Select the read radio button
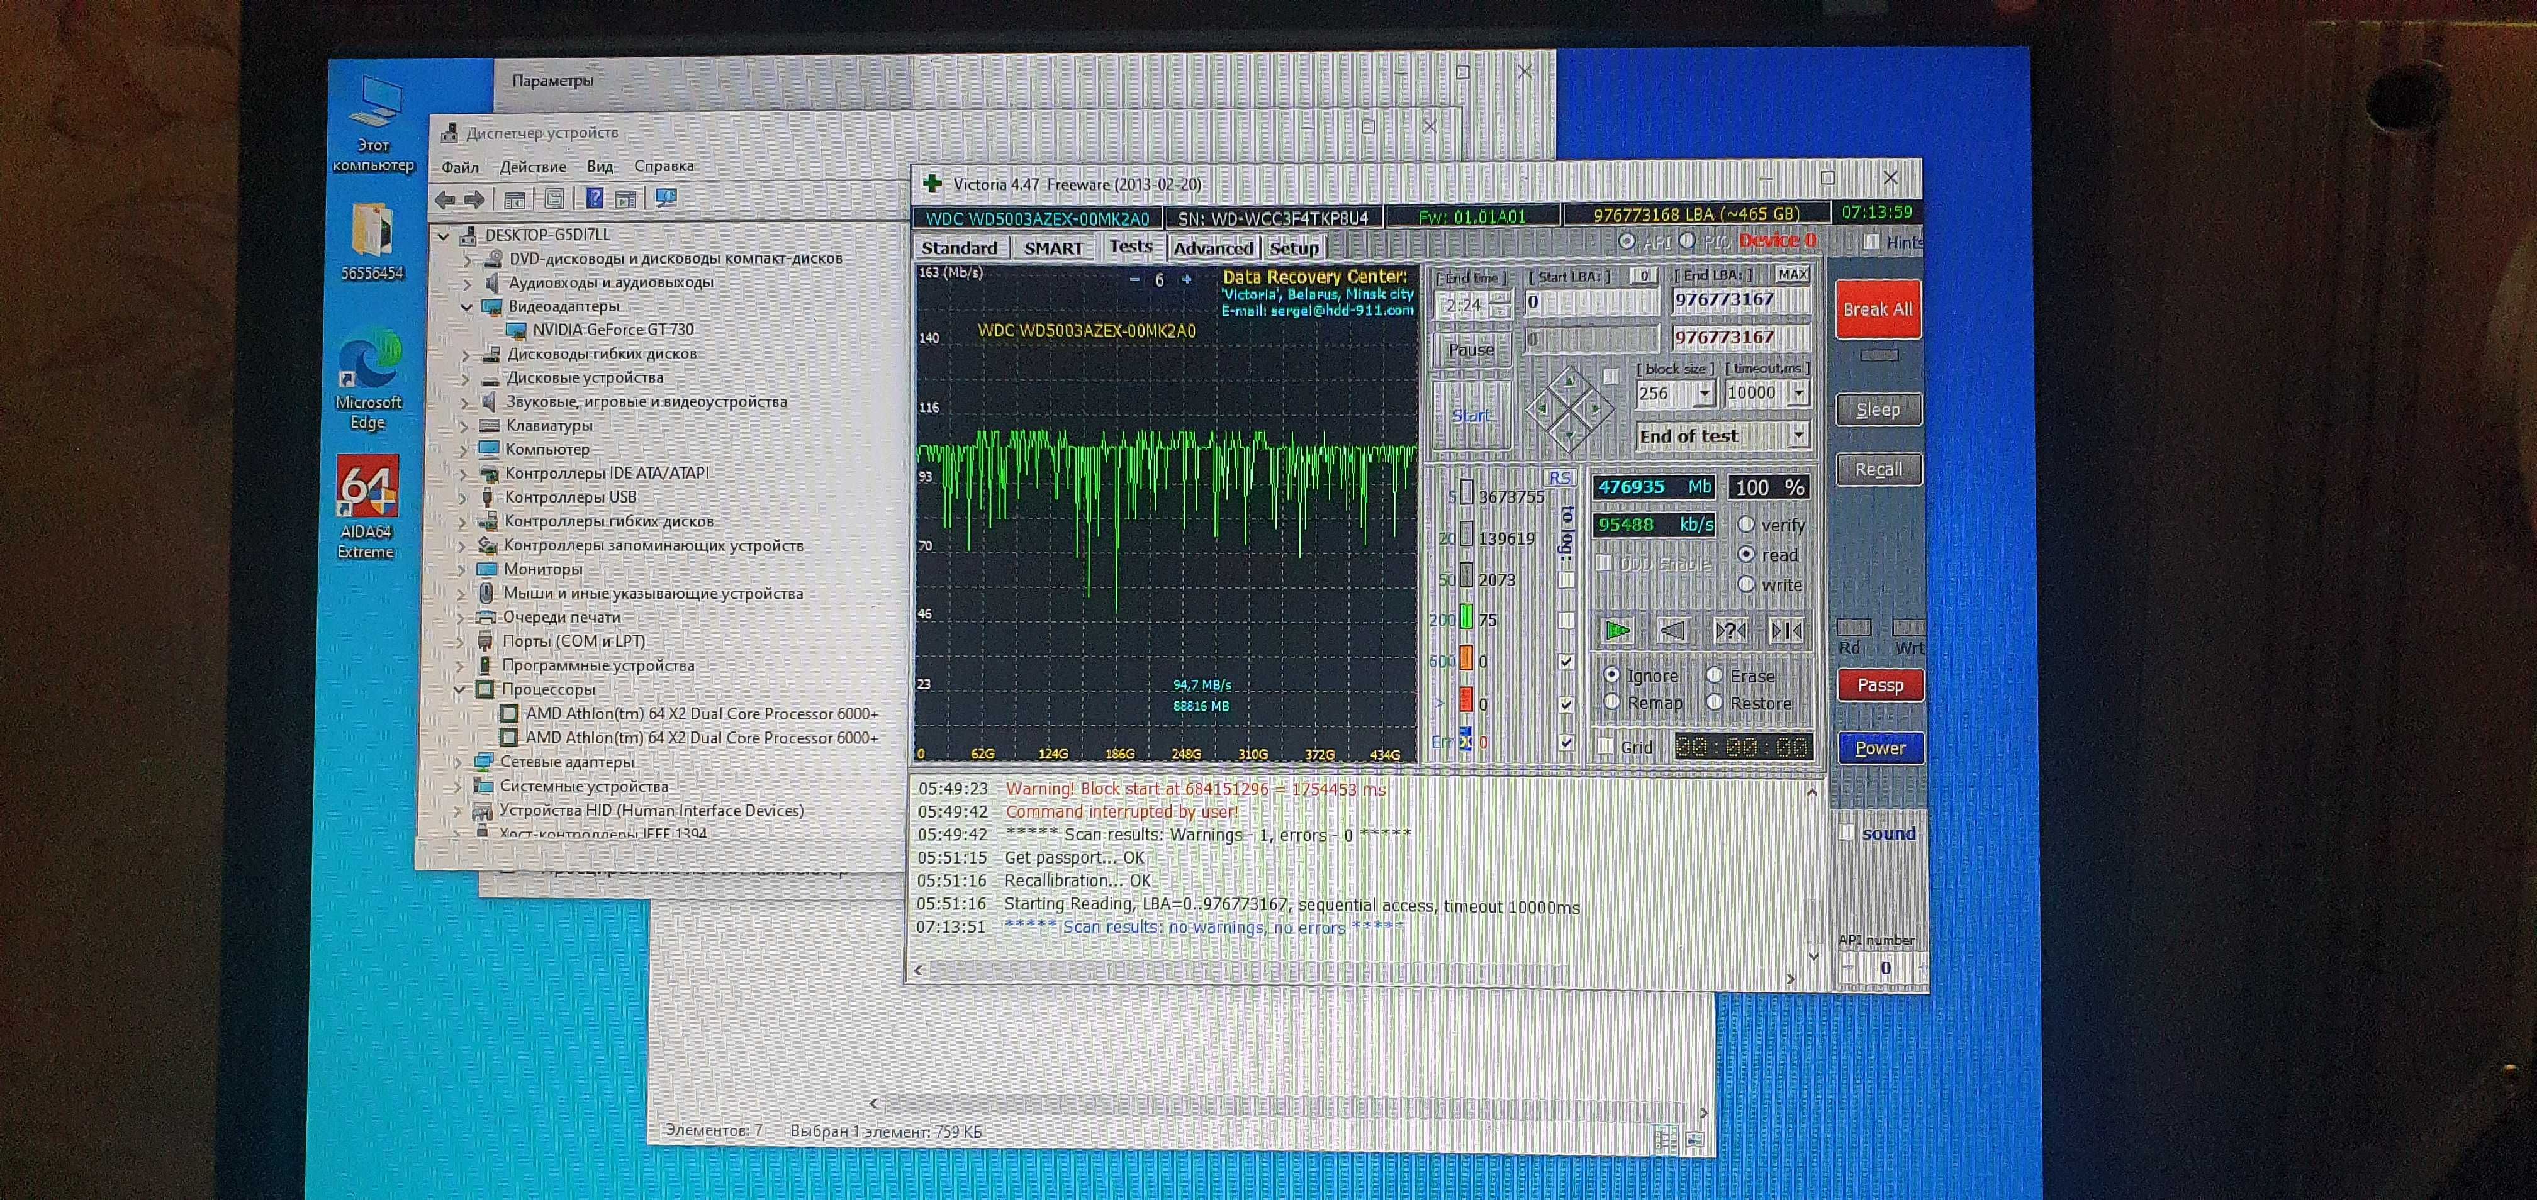The height and width of the screenshot is (1200, 2537). pyautogui.click(x=1746, y=554)
